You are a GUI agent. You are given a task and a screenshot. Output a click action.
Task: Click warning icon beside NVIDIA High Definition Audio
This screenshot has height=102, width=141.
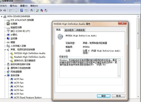[12, 53]
